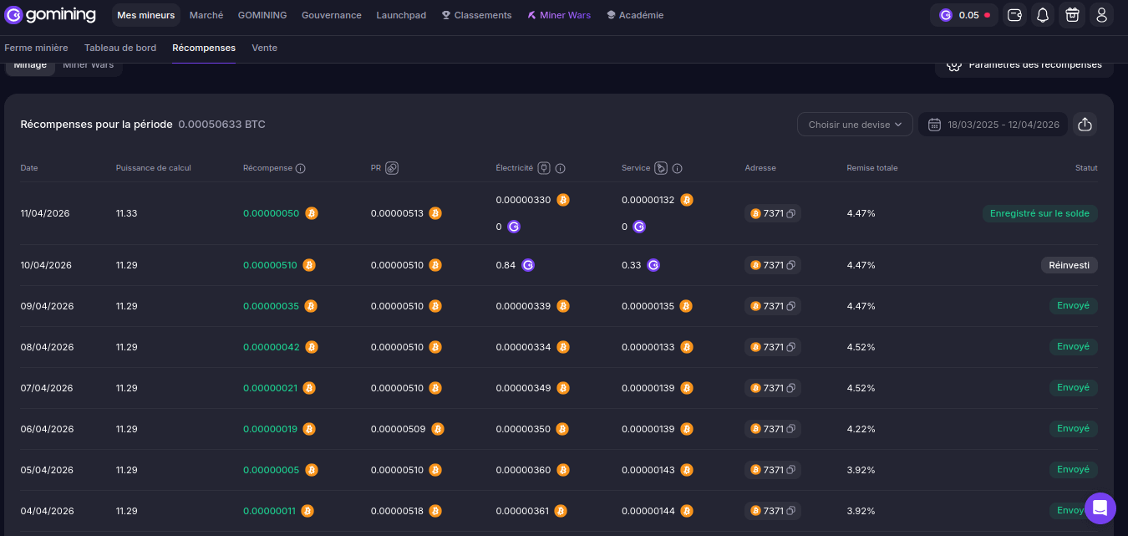Image resolution: width=1128 pixels, height=536 pixels.
Task: Open the user profile icon
Action: tap(1101, 15)
